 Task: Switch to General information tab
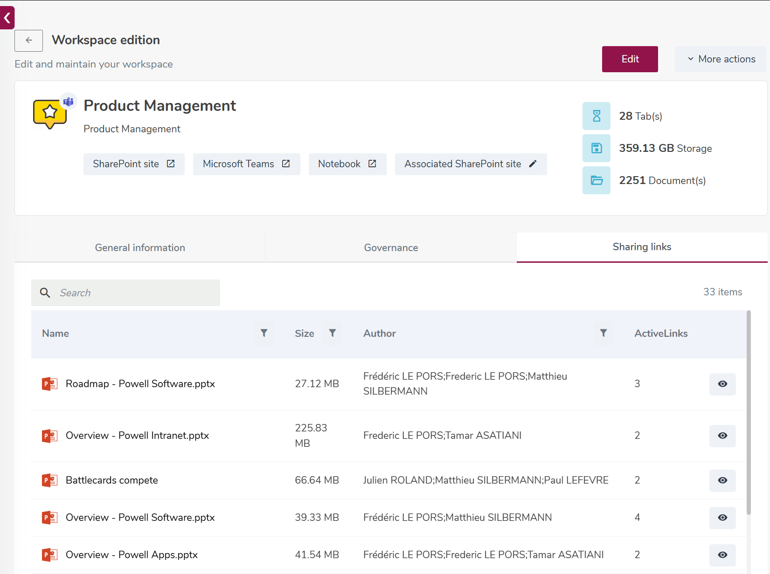coord(140,248)
